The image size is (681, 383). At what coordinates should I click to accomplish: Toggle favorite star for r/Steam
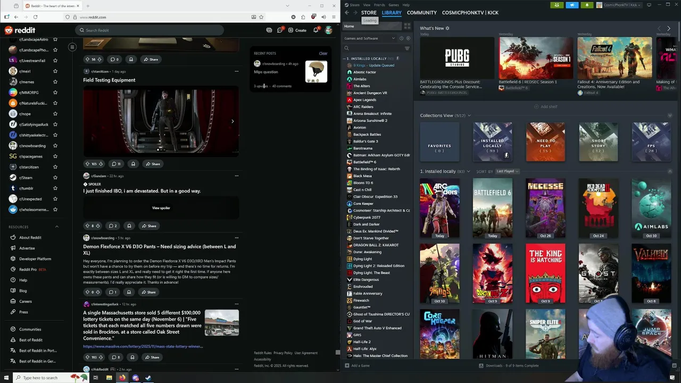pos(55,178)
